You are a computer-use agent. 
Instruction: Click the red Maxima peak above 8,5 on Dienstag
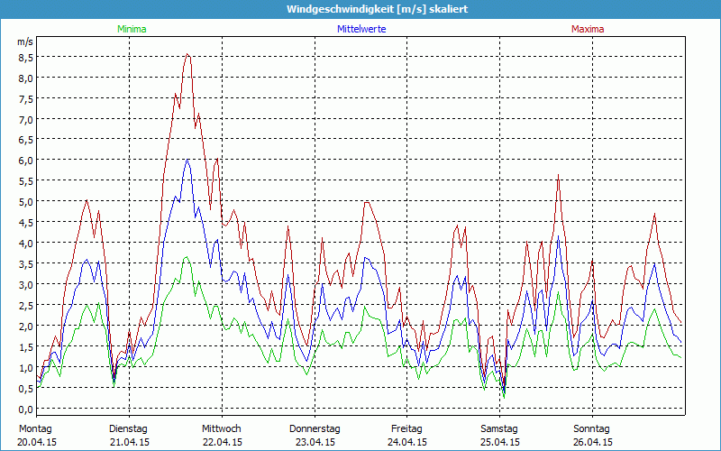(187, 54)
